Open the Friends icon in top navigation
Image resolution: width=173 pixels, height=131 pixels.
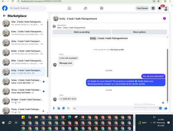(x=85, y=8)
